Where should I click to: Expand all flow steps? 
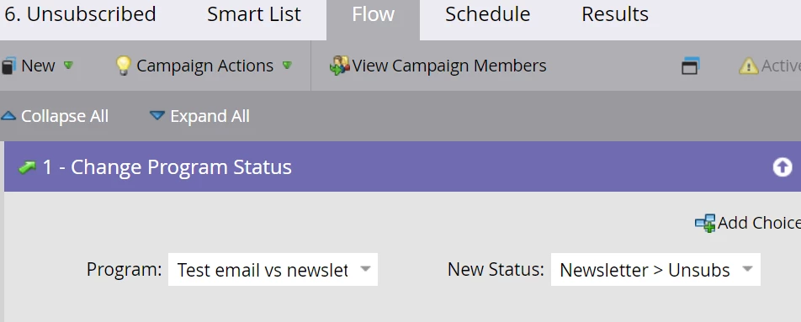pos(199,116)
